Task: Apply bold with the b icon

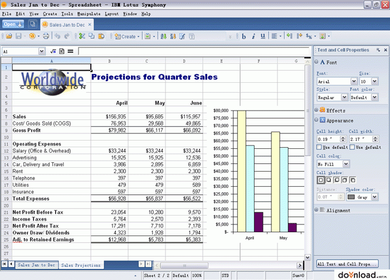Action: click(x=244, y=37)
